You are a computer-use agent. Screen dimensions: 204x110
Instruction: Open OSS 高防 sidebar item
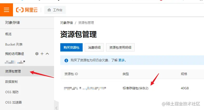click(12, 92)
